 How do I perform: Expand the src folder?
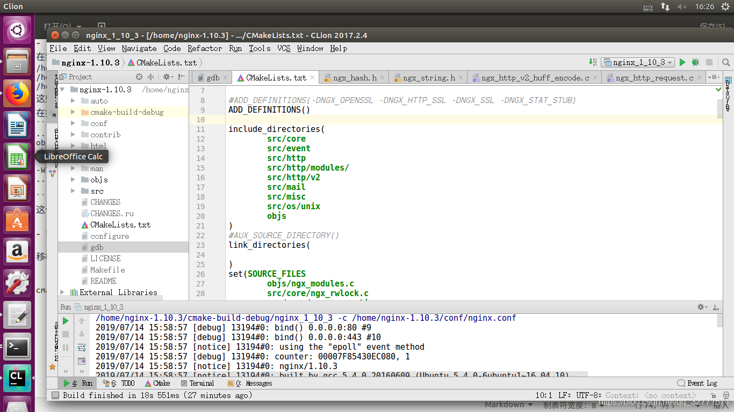73,191
